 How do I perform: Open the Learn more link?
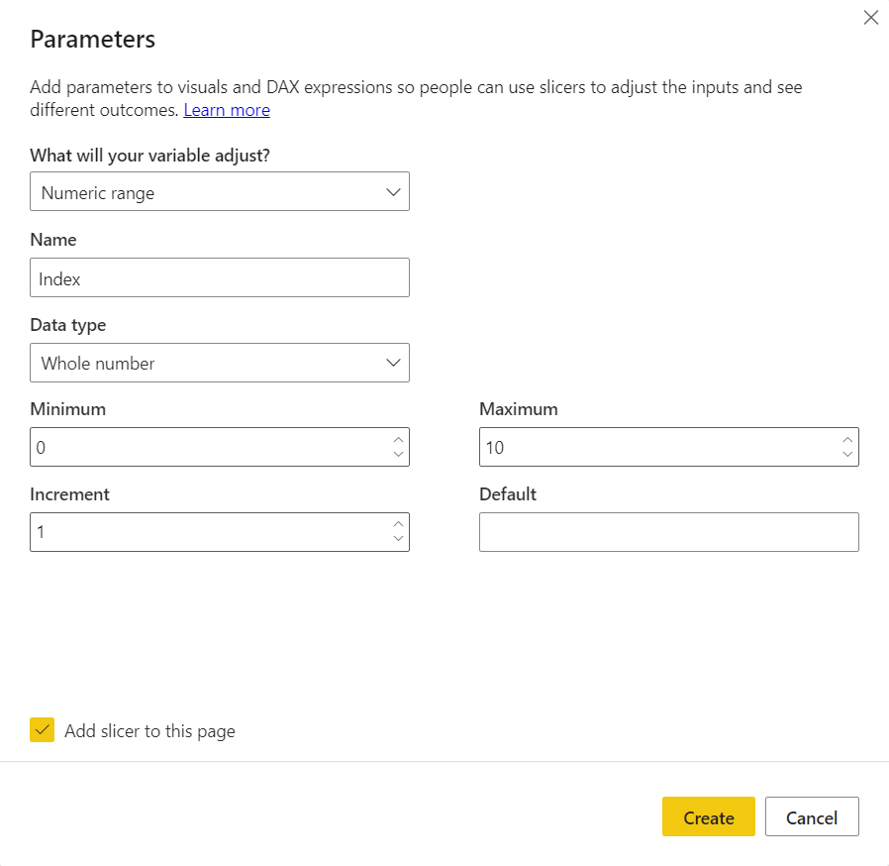click(x=227, y=110)
